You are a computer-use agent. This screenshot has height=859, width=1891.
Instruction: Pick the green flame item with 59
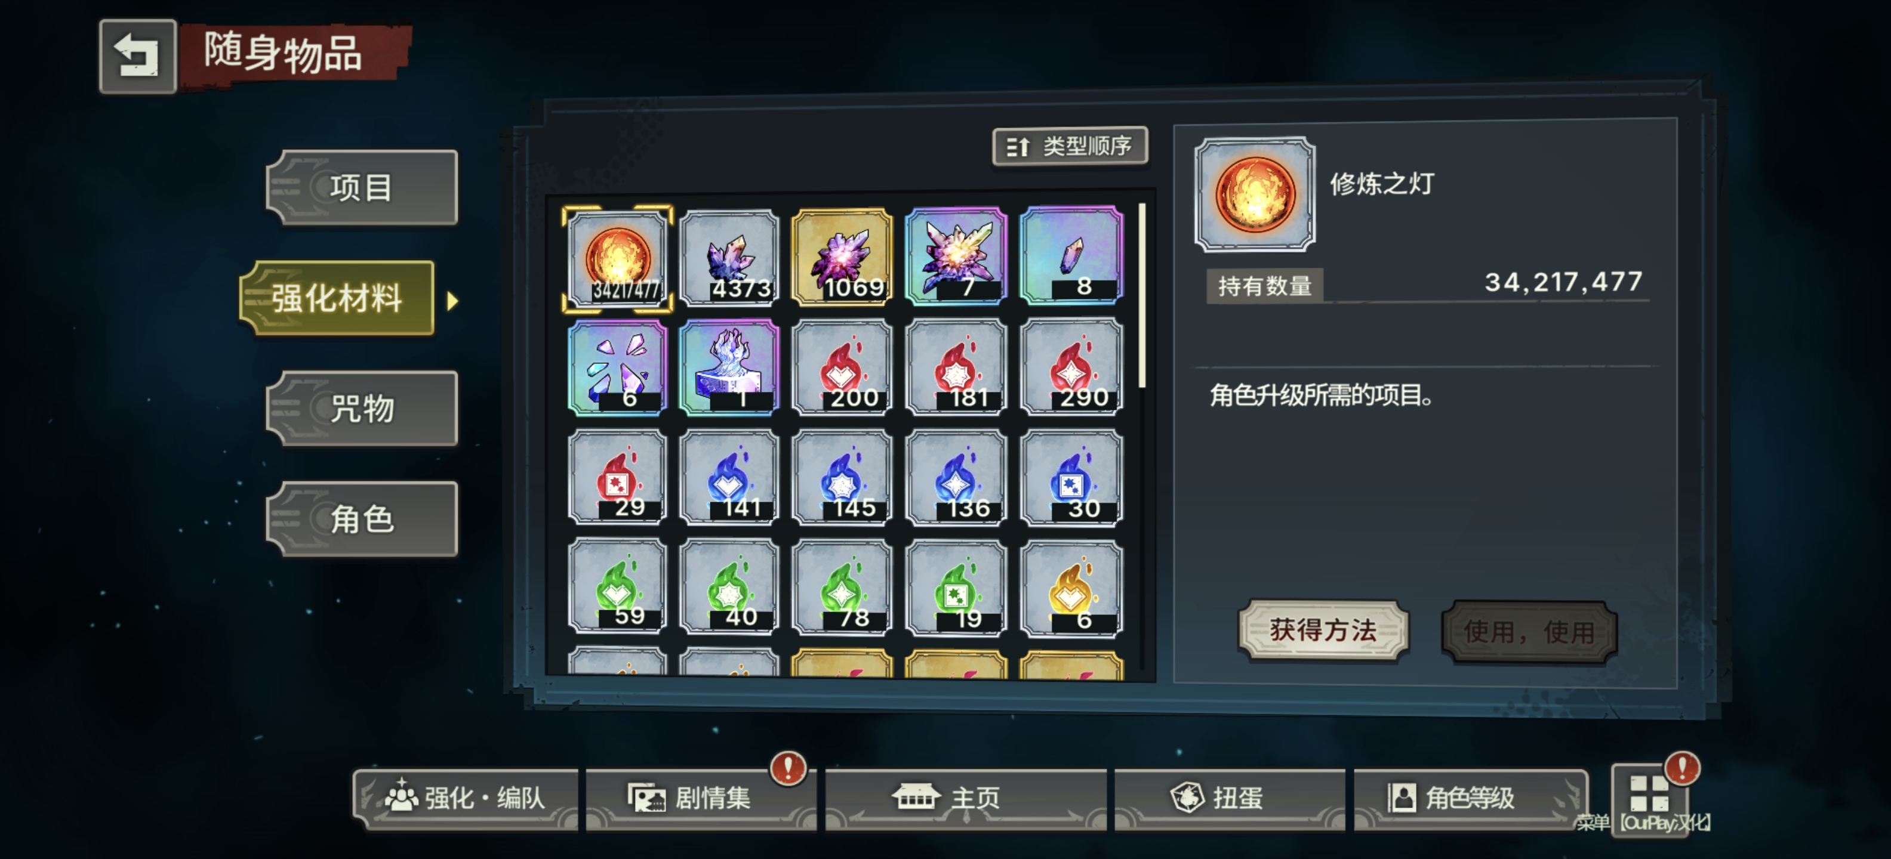(617, 588)
